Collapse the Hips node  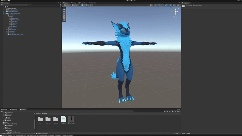[x=8, y=17]
